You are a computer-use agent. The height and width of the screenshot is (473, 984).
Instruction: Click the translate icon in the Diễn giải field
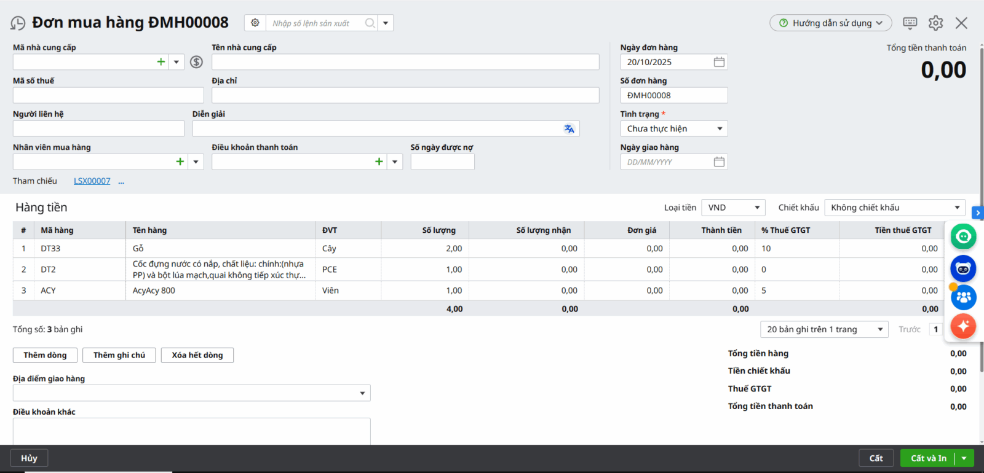(569, 128)
